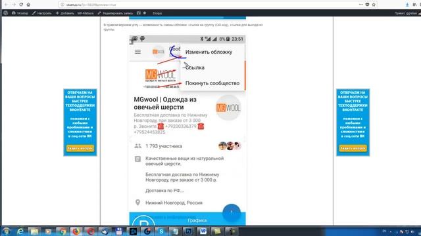Viewport: 421px width, 236px height.
Task: Go to the browser home page
Action: point(28,5)
